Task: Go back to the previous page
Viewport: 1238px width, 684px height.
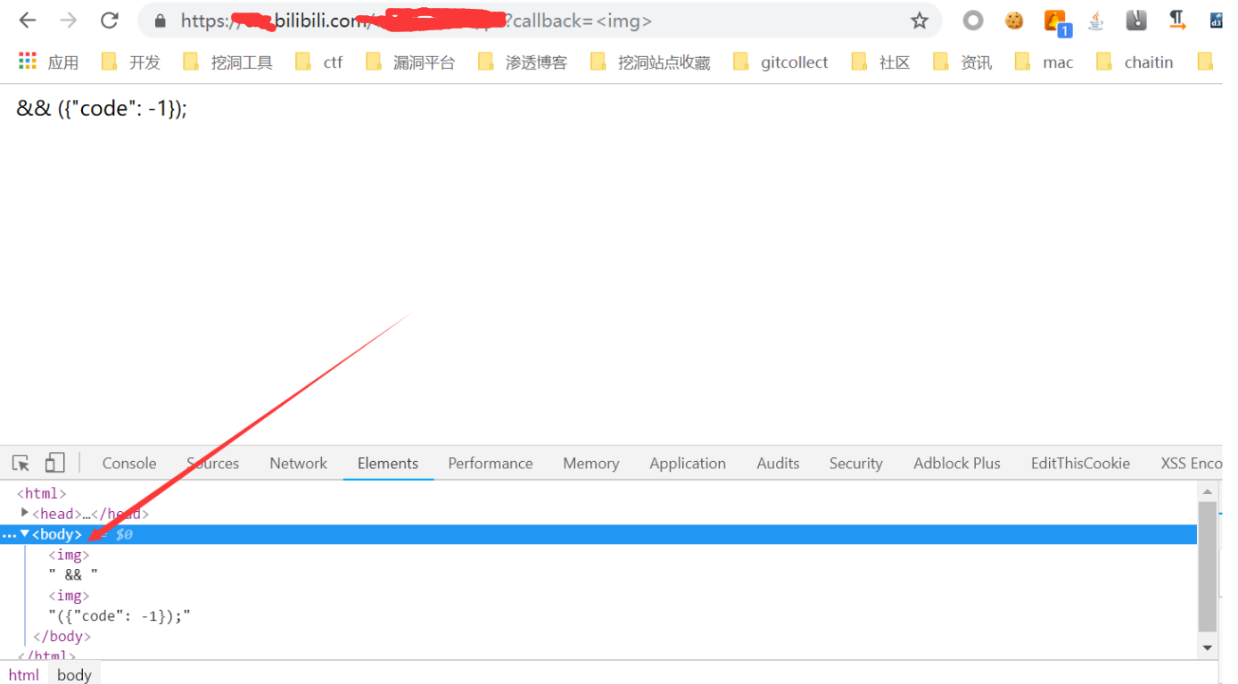Action: click(28, 21)
